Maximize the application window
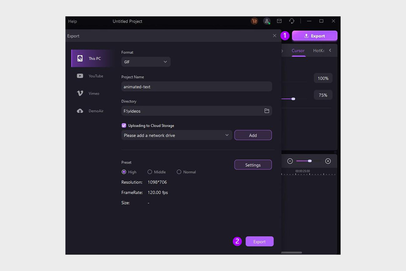Screen dimensions: 406x271 (x=321, y=21)
